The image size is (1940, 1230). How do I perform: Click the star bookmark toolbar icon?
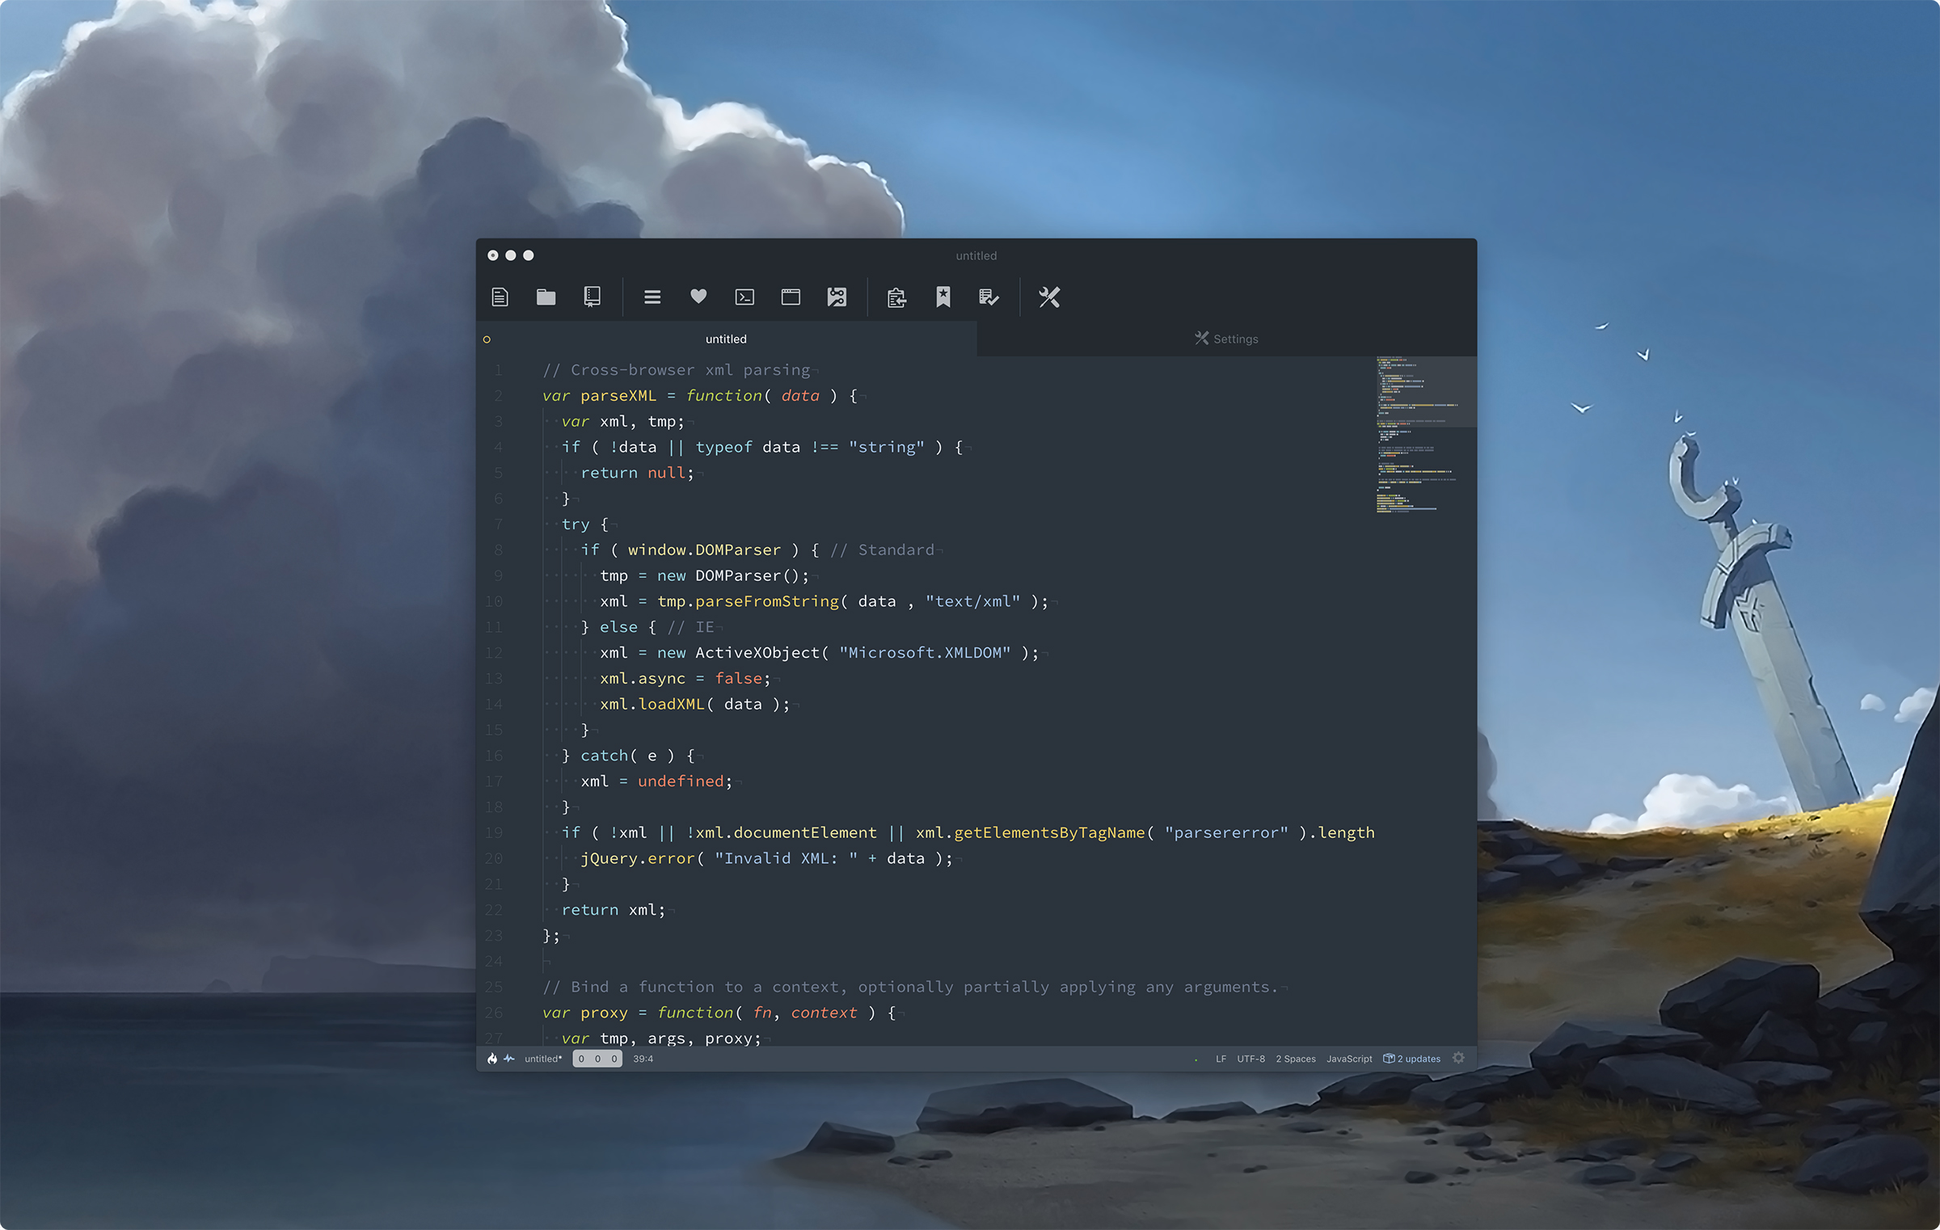tap(943, 297)
